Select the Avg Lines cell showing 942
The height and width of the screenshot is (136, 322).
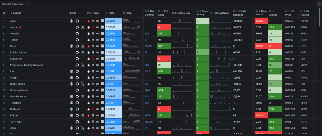coord(164,46)
